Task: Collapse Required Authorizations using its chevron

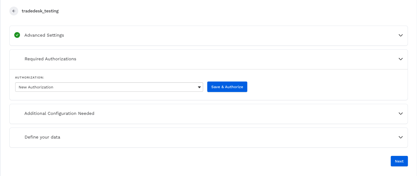Action: pos(400,59)
